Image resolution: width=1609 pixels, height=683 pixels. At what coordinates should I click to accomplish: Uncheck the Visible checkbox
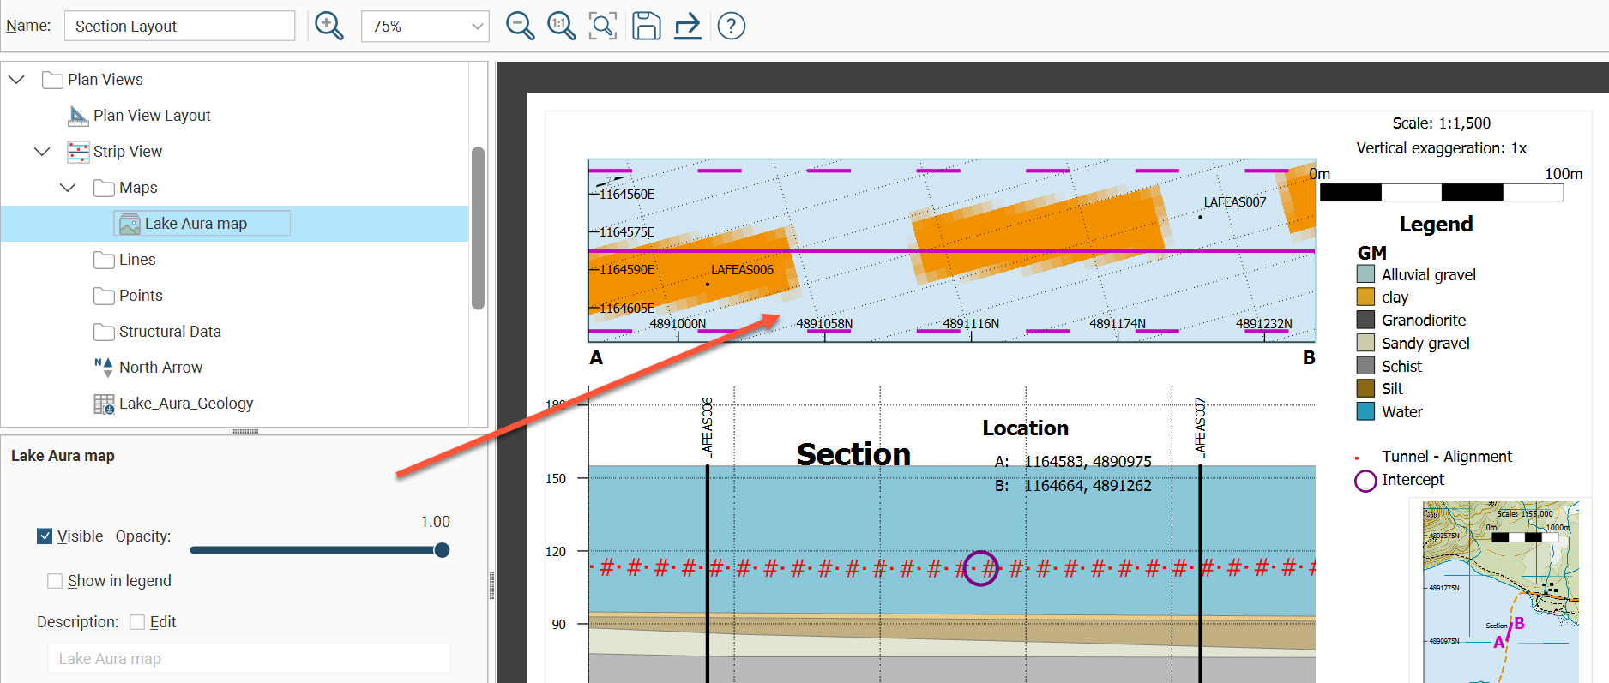tap(45, 536)
